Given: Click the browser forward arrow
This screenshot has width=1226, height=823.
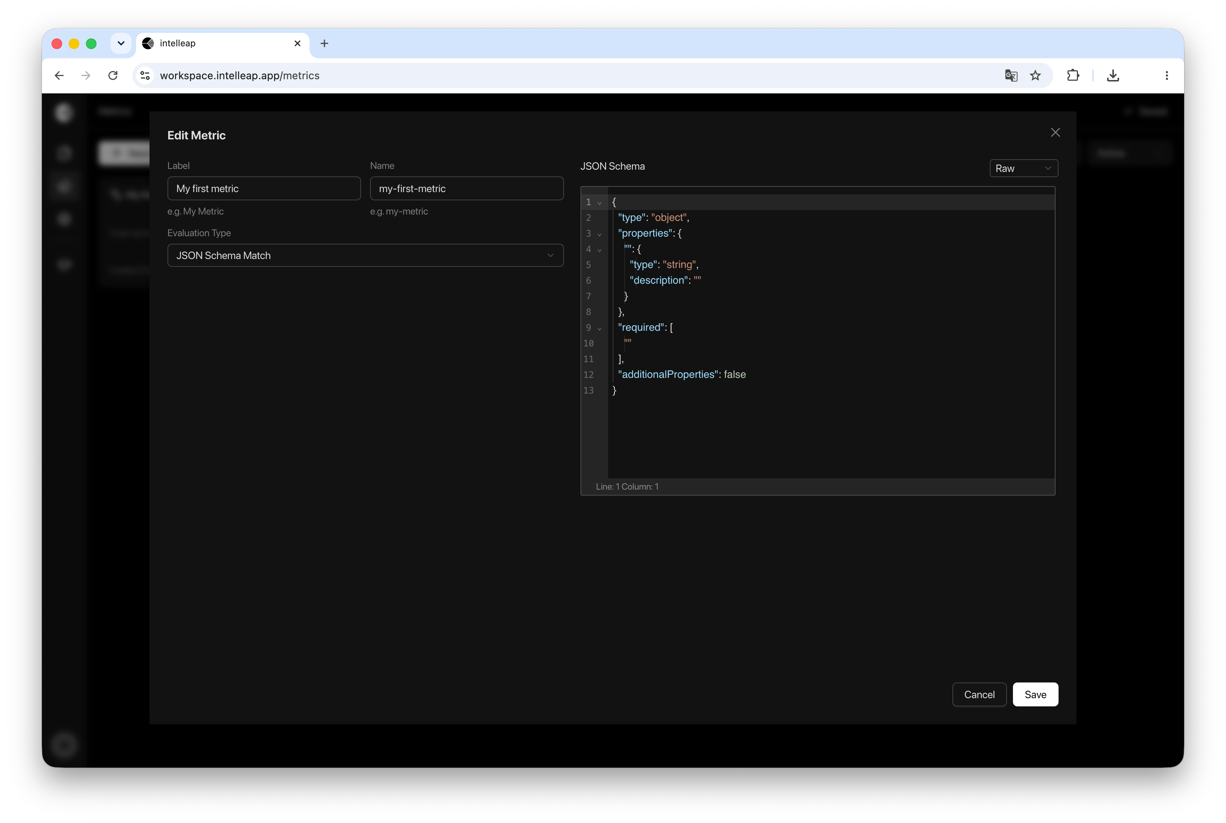Looking at the screenshot, I should point(86,75).
